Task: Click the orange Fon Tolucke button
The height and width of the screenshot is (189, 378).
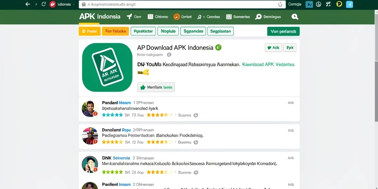Action: (x=116, y=31)
